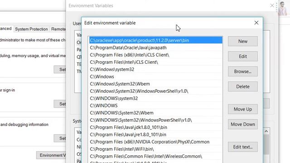Image resolution: width=290 pixels, height=163 pixels.
Task: Switch to the Remote tab
Action: click(58, 29)
